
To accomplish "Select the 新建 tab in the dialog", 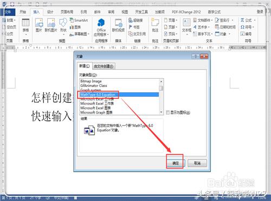I will [85, 66].
